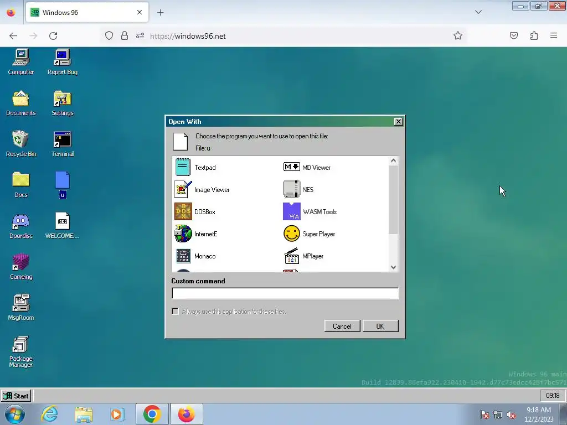Launch the Terminal shortcut
The height and width of the screenshot is (425, 567).
click(63, 144)
